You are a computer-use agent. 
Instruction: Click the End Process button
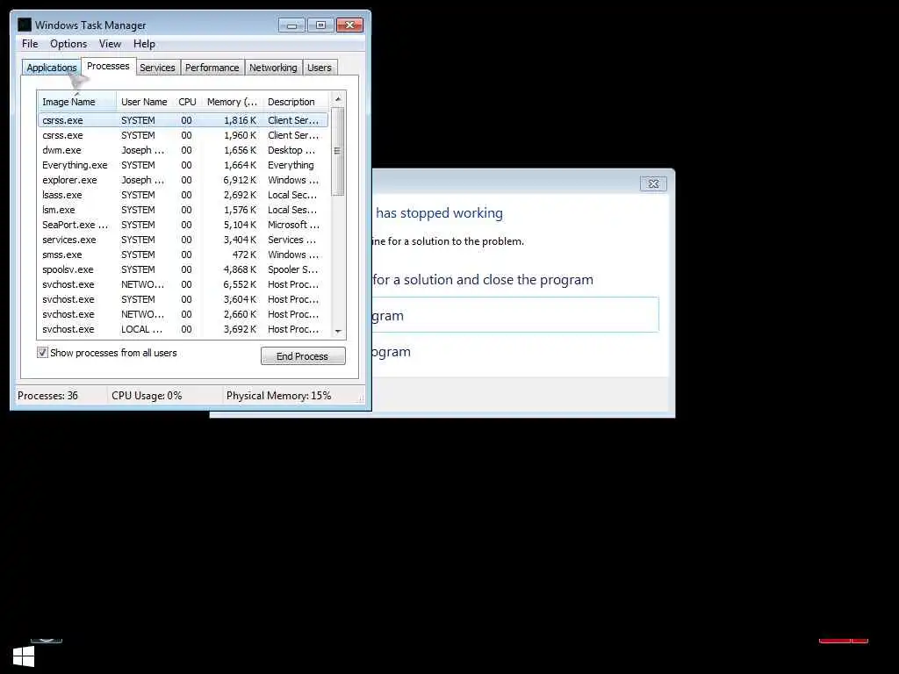pos(303,356)
